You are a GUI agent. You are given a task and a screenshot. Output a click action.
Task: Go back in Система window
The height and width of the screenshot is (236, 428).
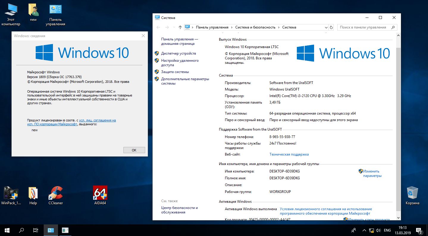pos(158,27)
